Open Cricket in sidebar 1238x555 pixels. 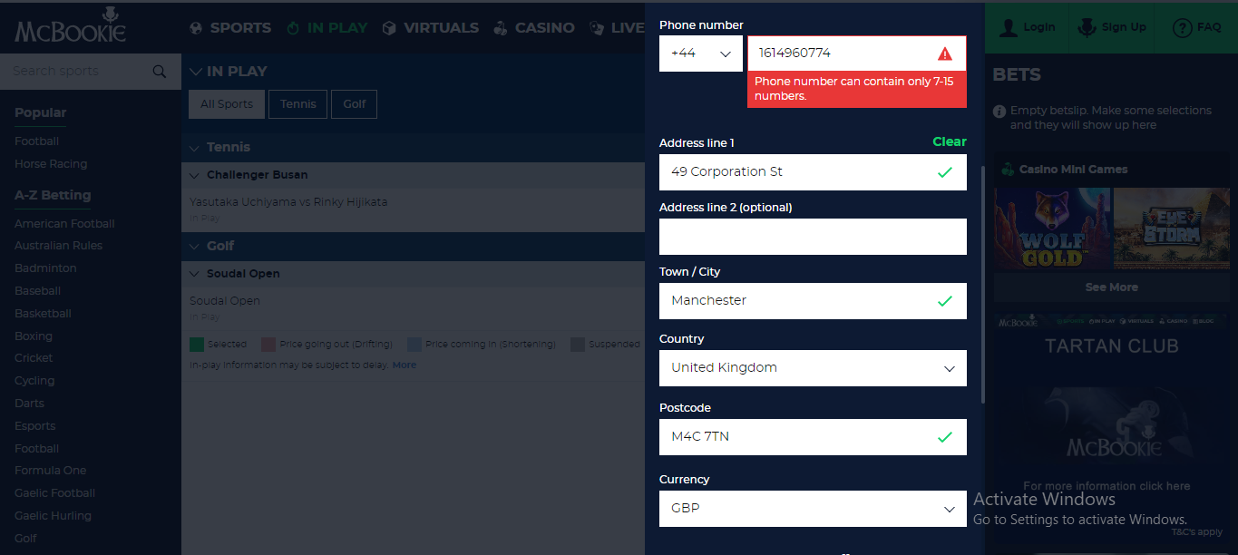pos(34,358)
